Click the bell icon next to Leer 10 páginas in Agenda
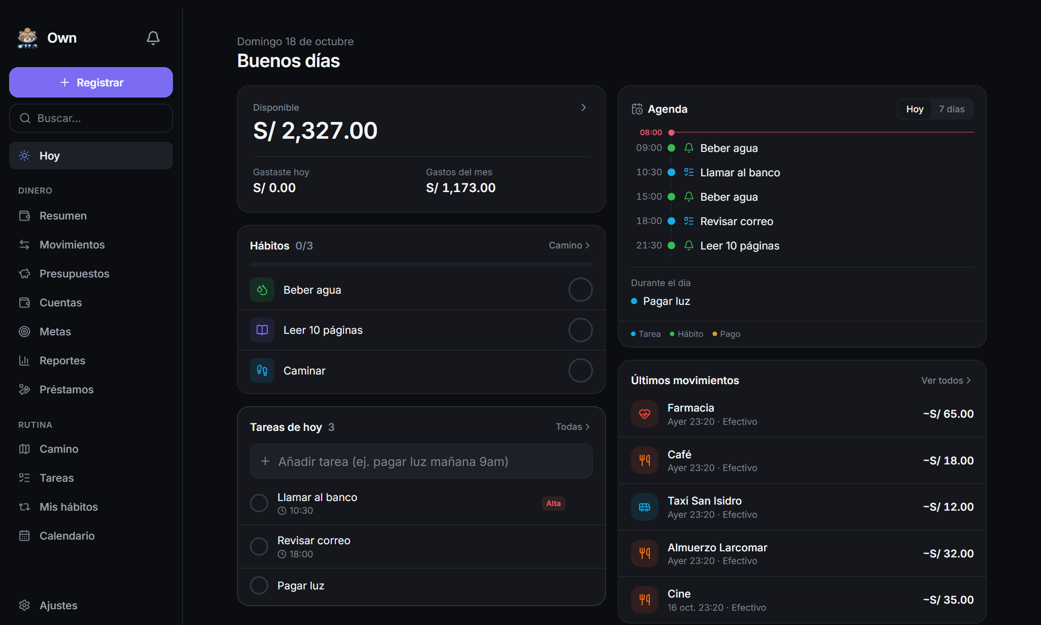Viewport: 1041px width, 625px height. point(689,245)
